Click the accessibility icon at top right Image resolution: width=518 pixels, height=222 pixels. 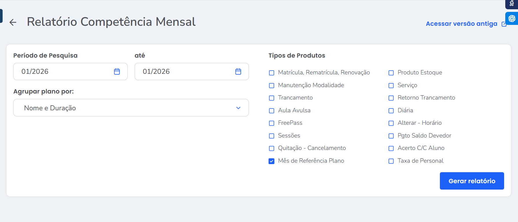coord(512,3)
